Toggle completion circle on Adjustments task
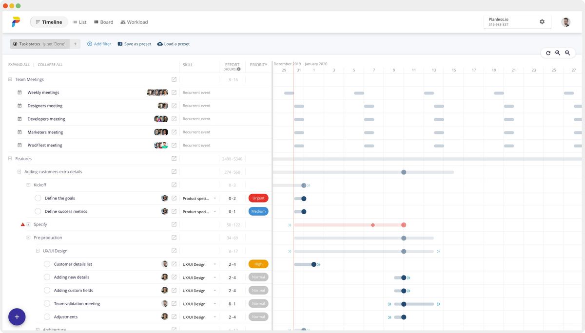This screenshot has height=333, width=585. click(47, 316)
